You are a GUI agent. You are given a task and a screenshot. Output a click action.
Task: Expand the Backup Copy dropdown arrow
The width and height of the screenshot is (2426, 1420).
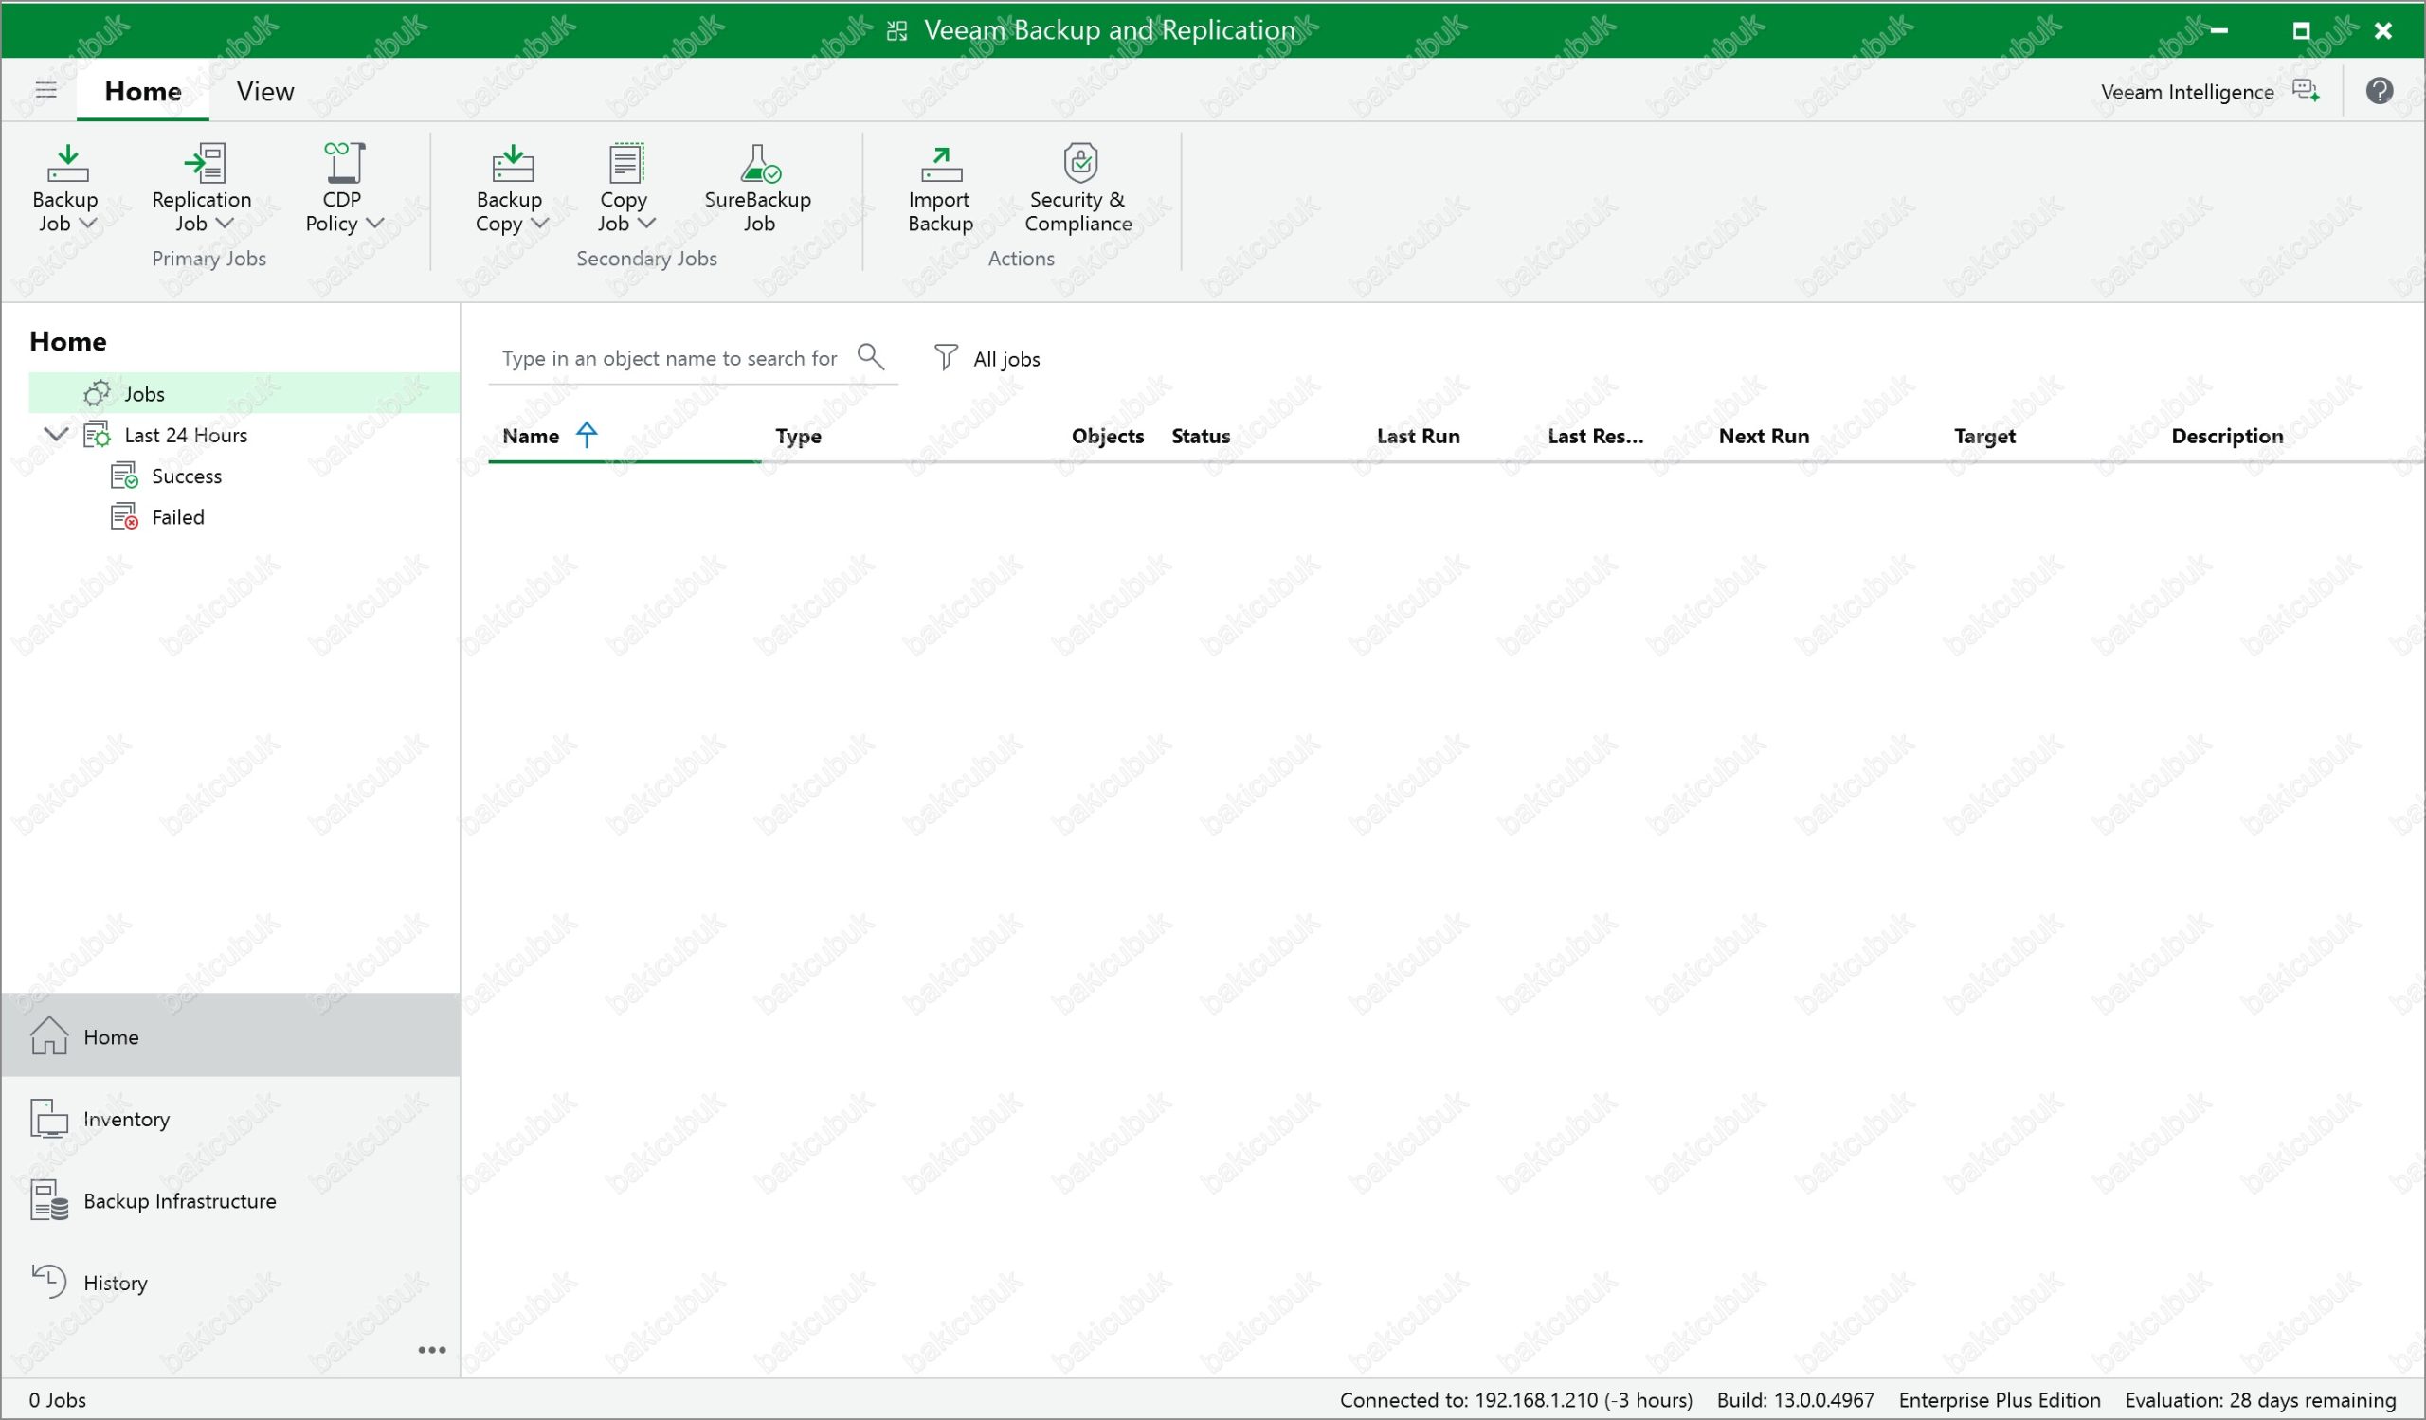point(540,224)
